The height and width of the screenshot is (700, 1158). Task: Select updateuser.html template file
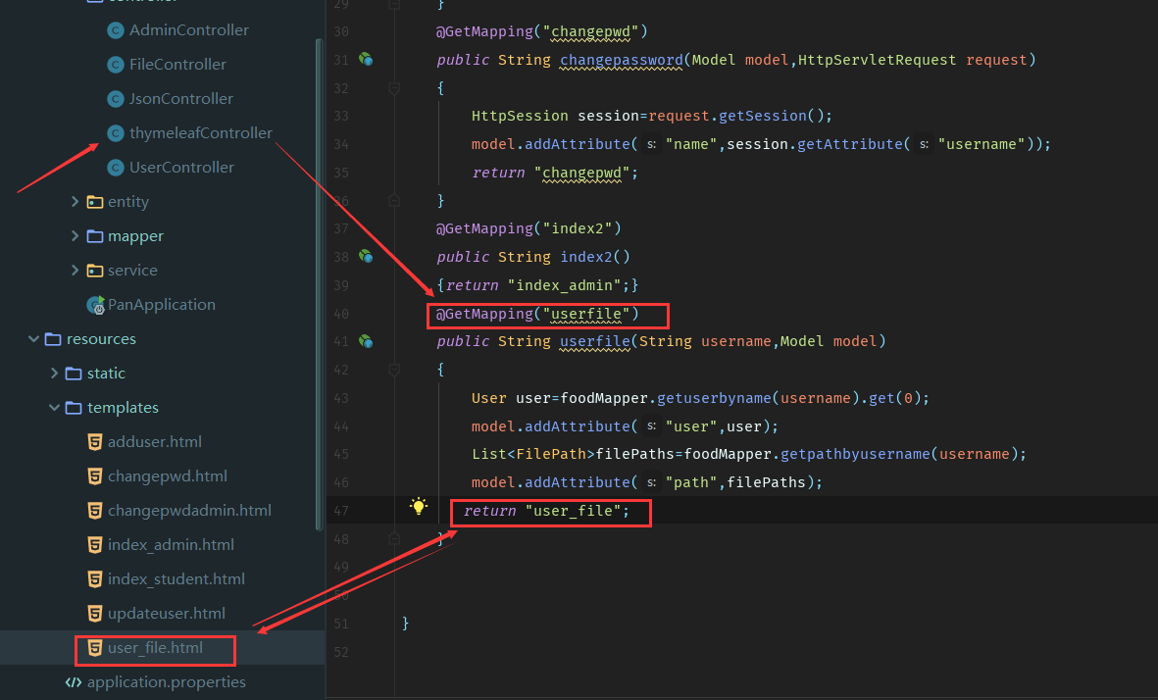pyautogui.click(x=166, y=614)
